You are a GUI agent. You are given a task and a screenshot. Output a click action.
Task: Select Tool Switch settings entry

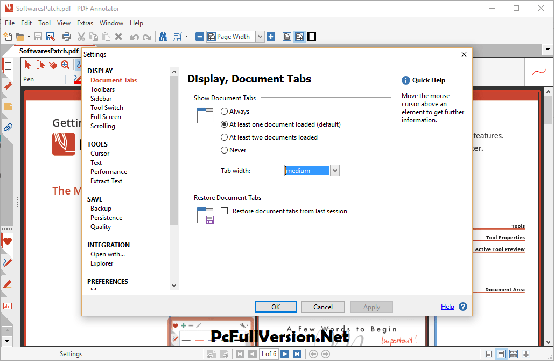pyautogui.click(x=107, y=108)
